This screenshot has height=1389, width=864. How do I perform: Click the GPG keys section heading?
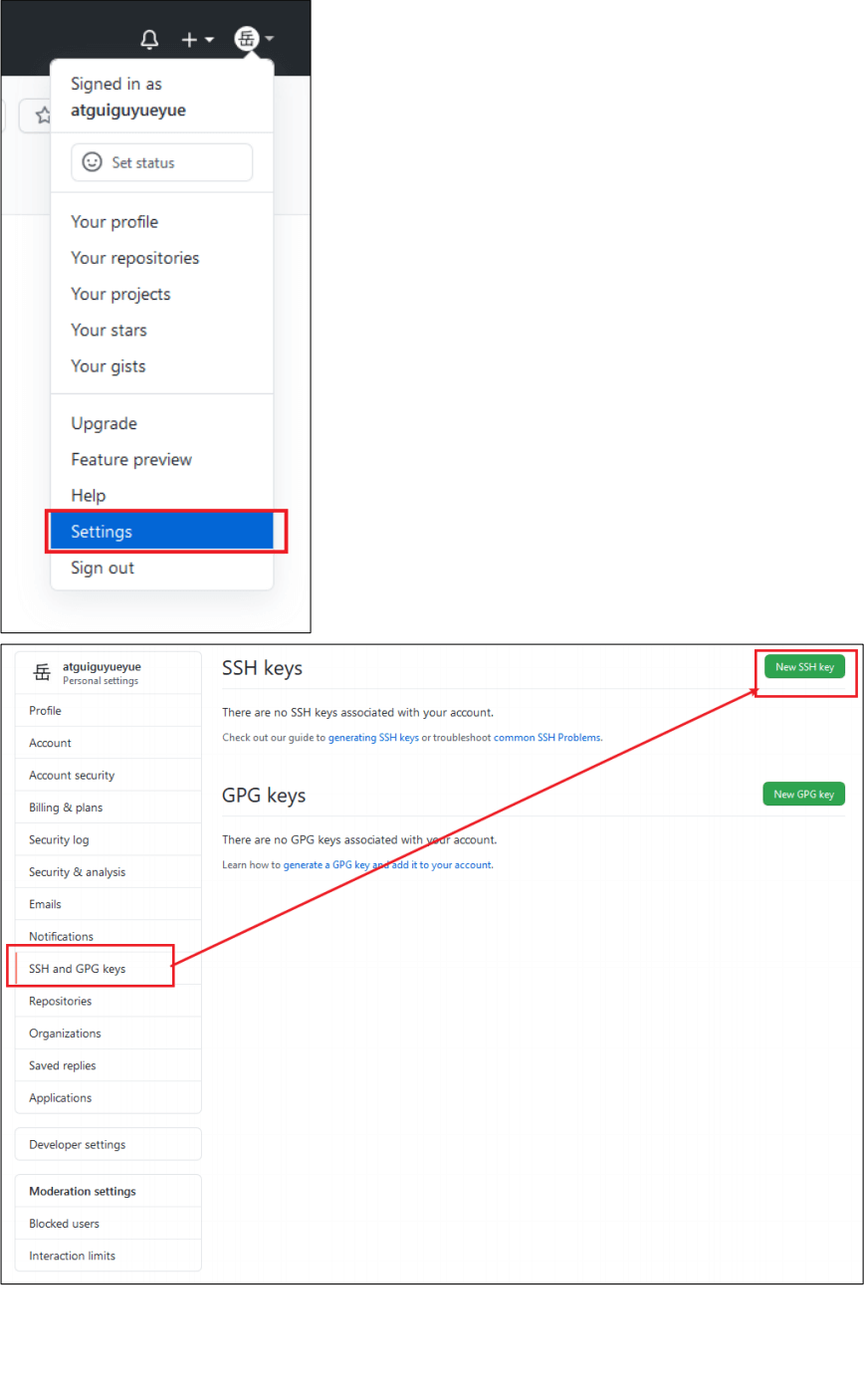(x=264, y=795)
